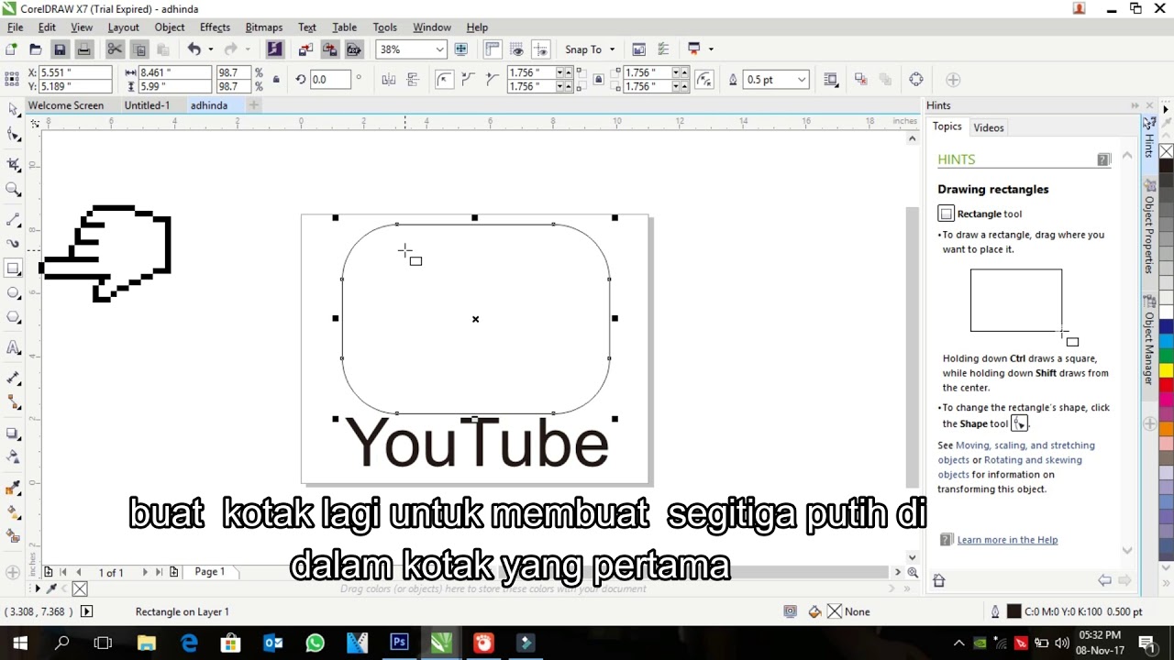
Task: Switch to the Untitled-1 document tab
Action: [147, 105]
